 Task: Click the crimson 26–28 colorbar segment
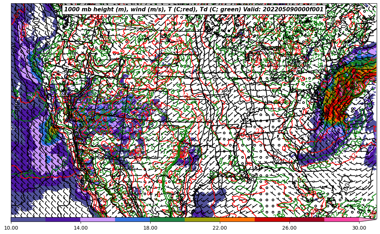307,220
